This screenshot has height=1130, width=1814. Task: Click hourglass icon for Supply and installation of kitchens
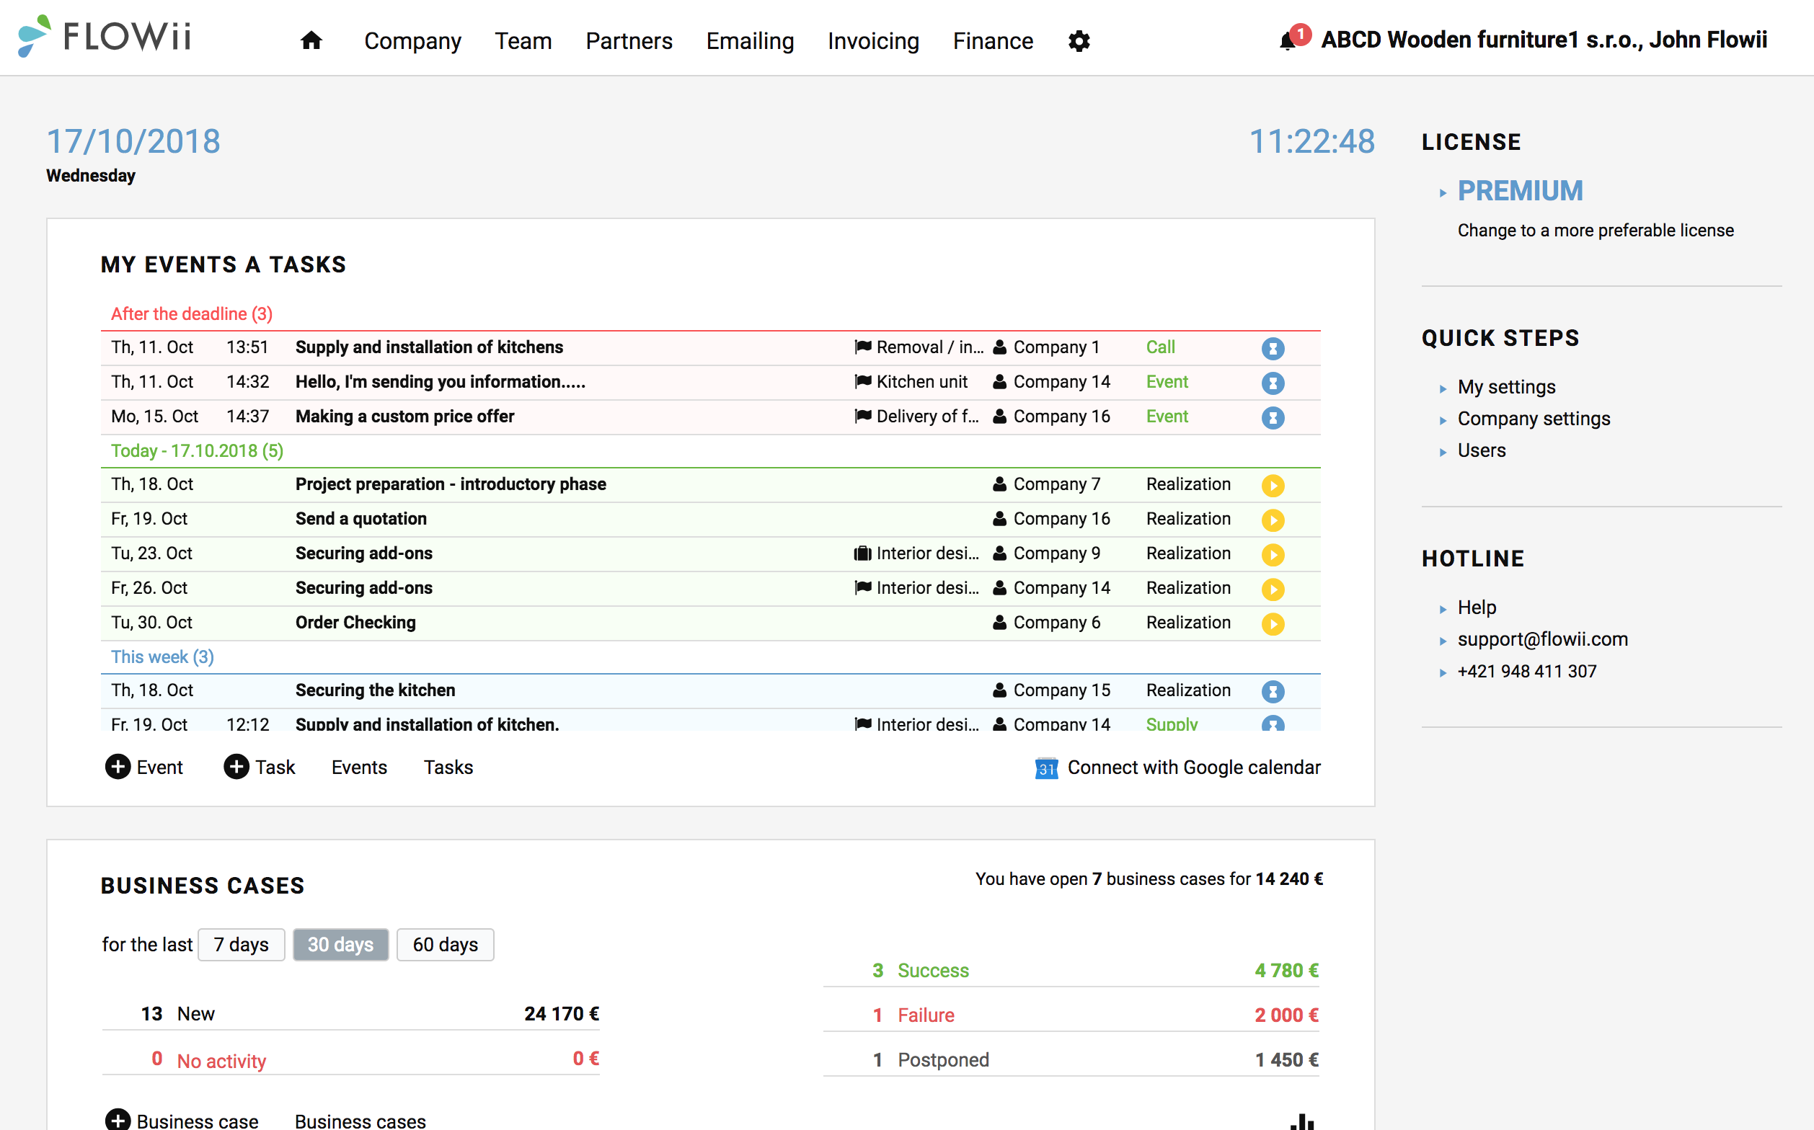click(1273, 348)
